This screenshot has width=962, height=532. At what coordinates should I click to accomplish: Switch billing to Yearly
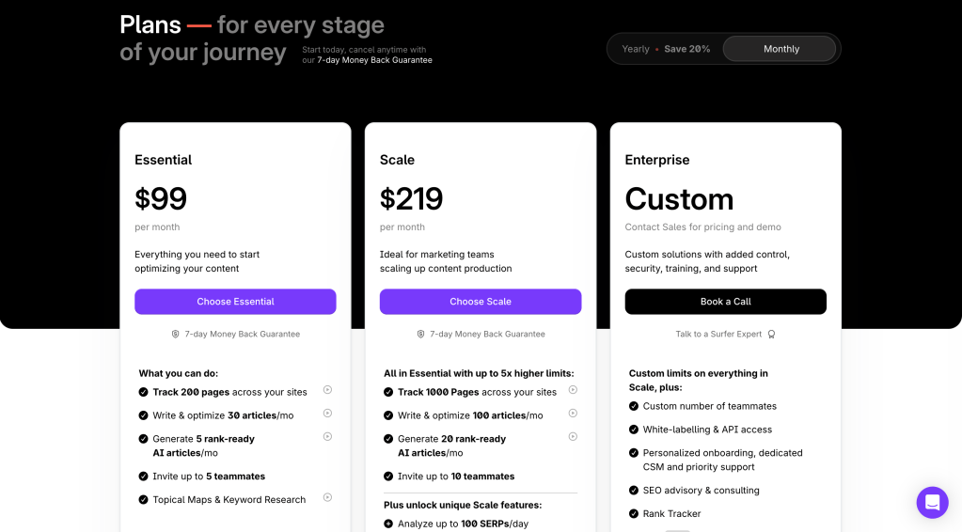point(636,49)
